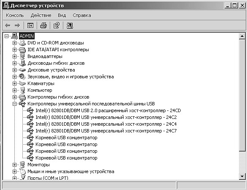Select the first Корневой USB концентратор
The image size is (247, 190).
click(66, 138)
